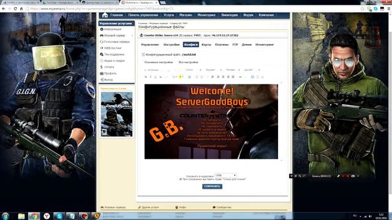Open the Формат dropdown in editor

point(214,70)
